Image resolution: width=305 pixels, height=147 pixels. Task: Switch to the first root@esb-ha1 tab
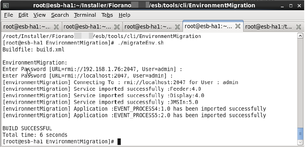(x=27, y=27)
